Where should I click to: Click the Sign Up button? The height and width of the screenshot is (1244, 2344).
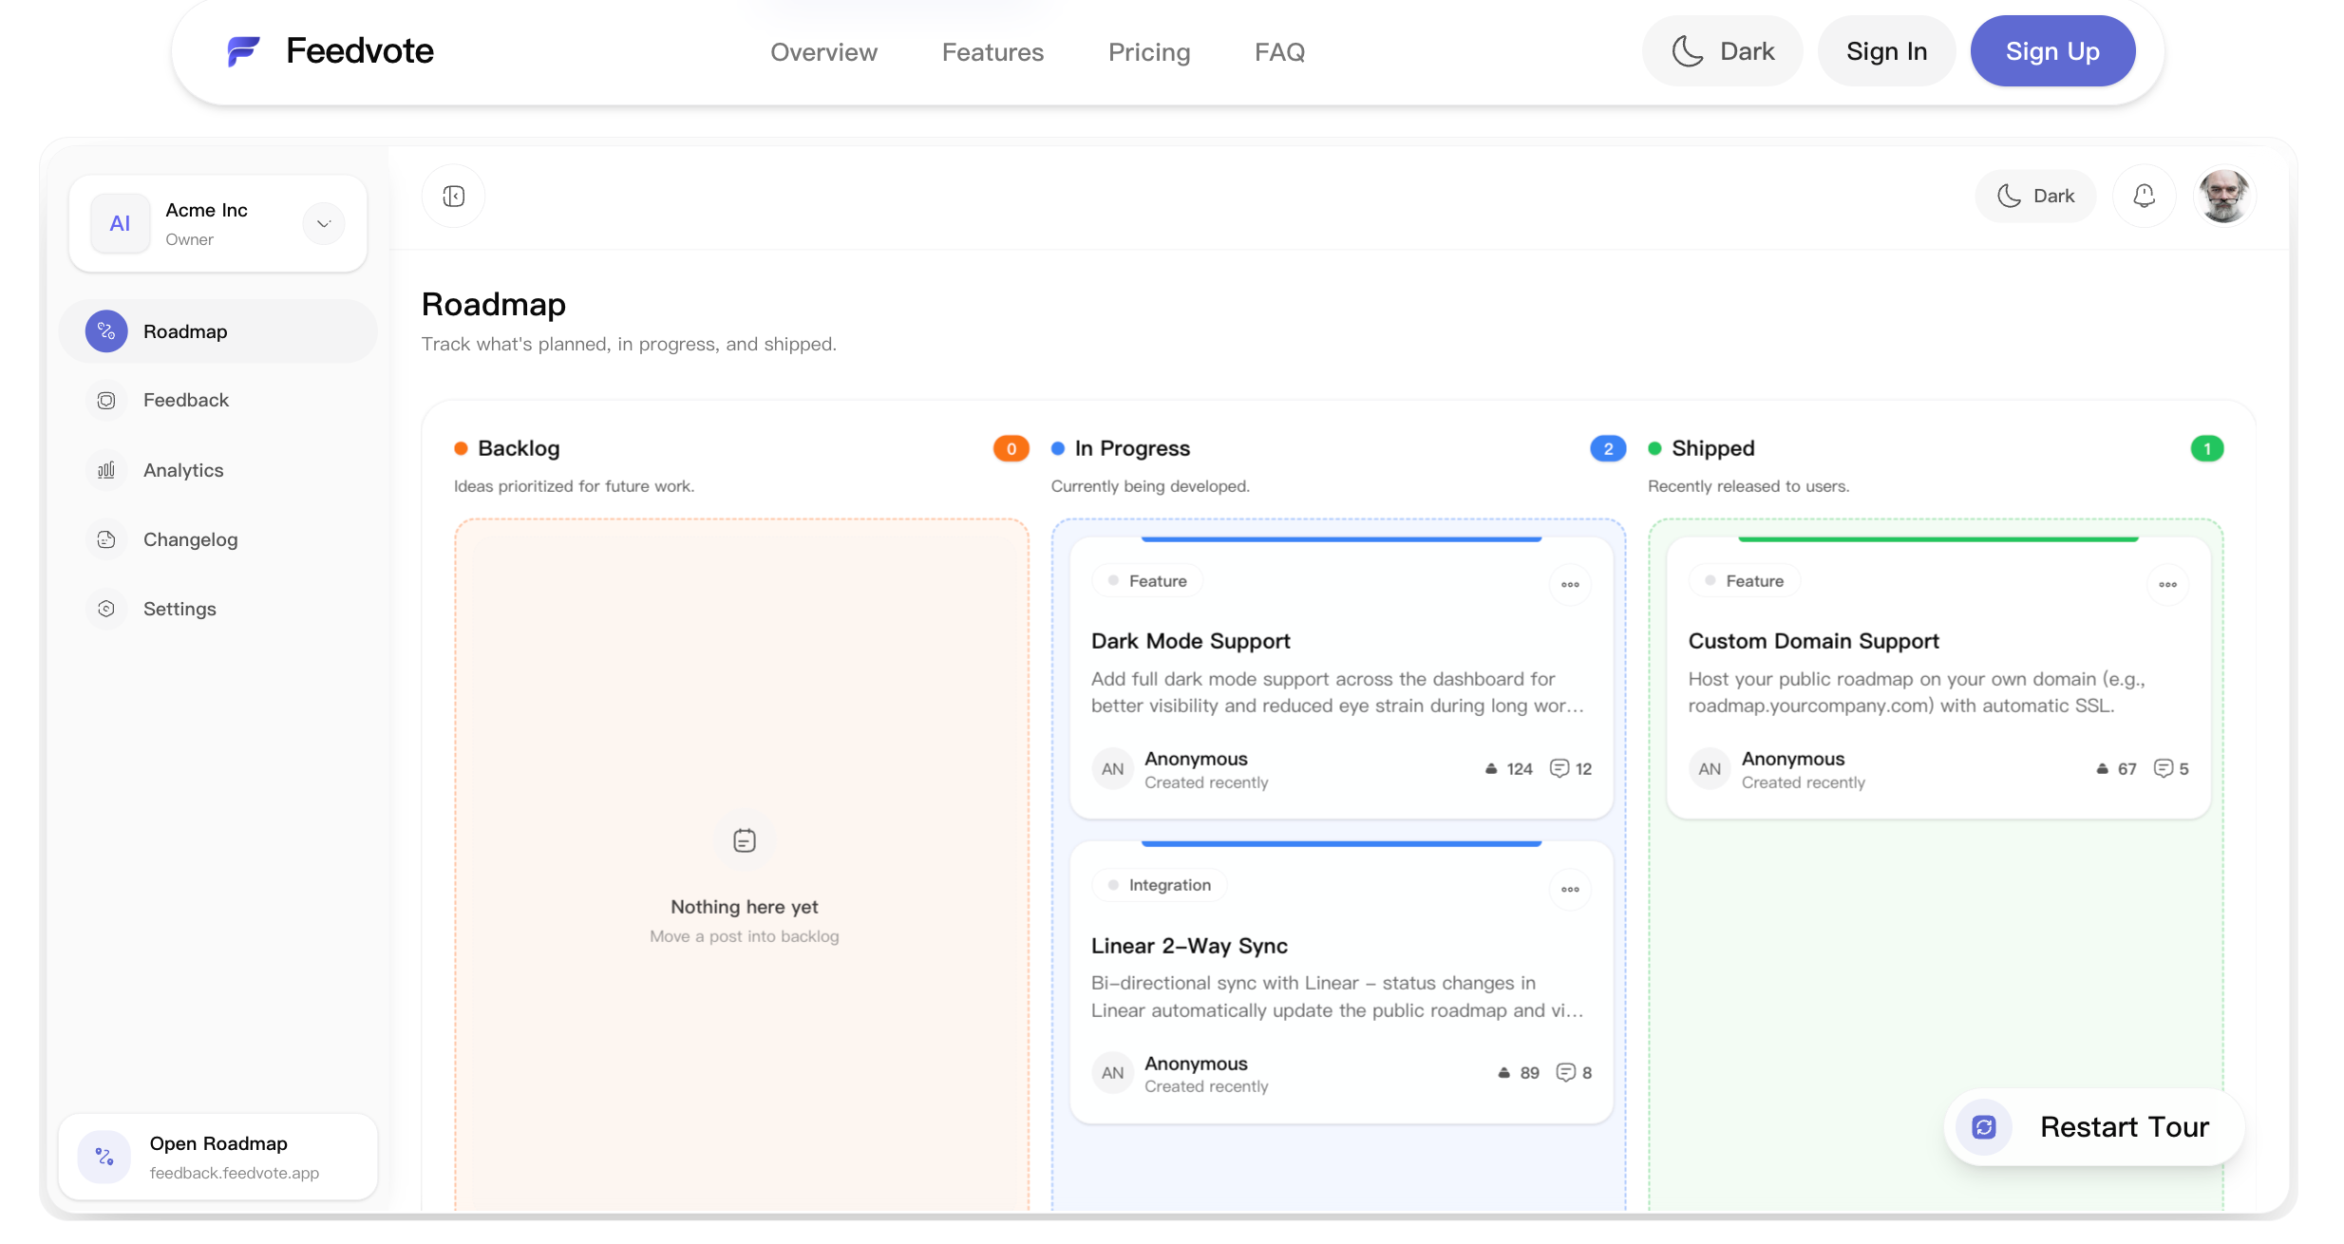pos(2052,51)
